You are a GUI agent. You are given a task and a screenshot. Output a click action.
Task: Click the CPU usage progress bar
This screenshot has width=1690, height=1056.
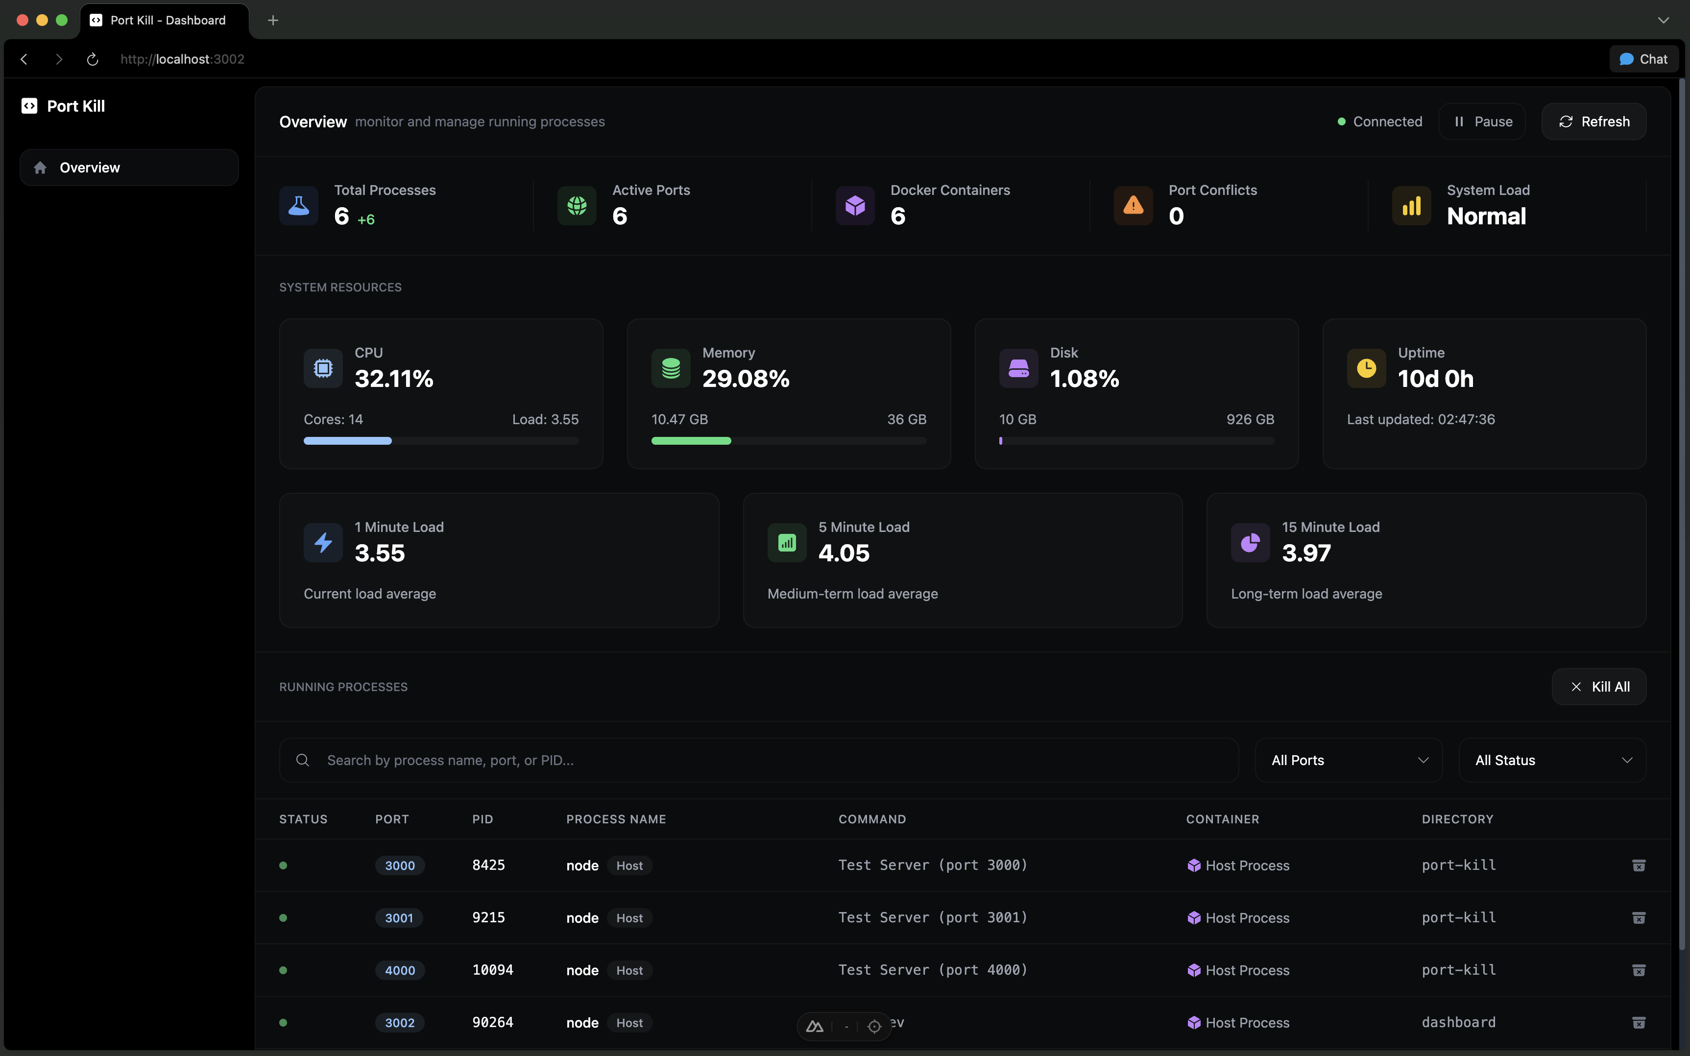[441, 441]
